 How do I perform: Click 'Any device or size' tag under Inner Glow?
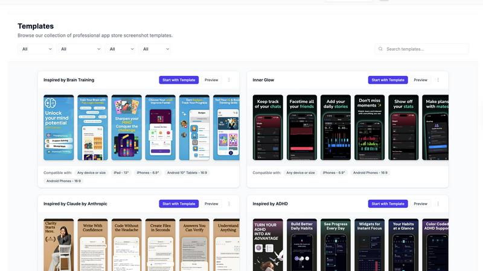(x=301, y=173)
